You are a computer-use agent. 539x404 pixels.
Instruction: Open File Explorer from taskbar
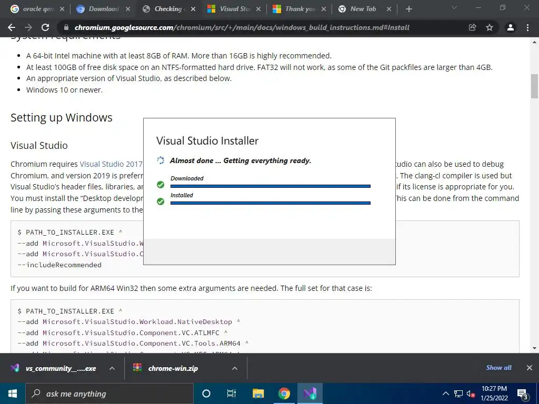click(258, 393)
